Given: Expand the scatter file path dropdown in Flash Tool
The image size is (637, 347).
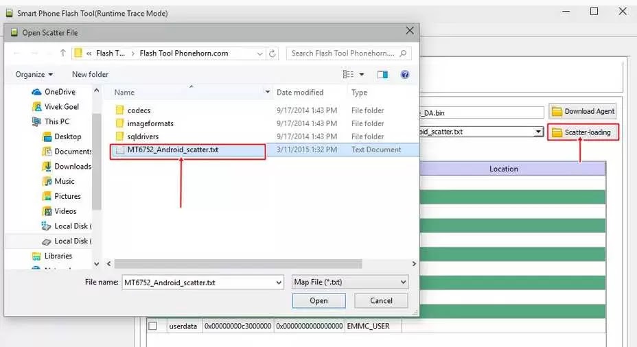Looking at the screenshot, I should tap(538, 132).
